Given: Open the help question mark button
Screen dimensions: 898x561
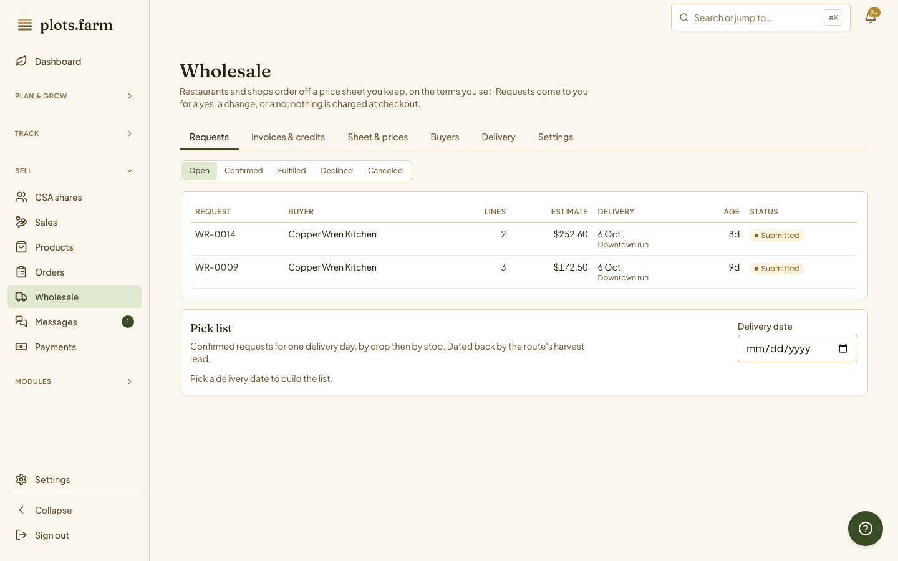Looking at the screenshot, I should click(866, 529).
